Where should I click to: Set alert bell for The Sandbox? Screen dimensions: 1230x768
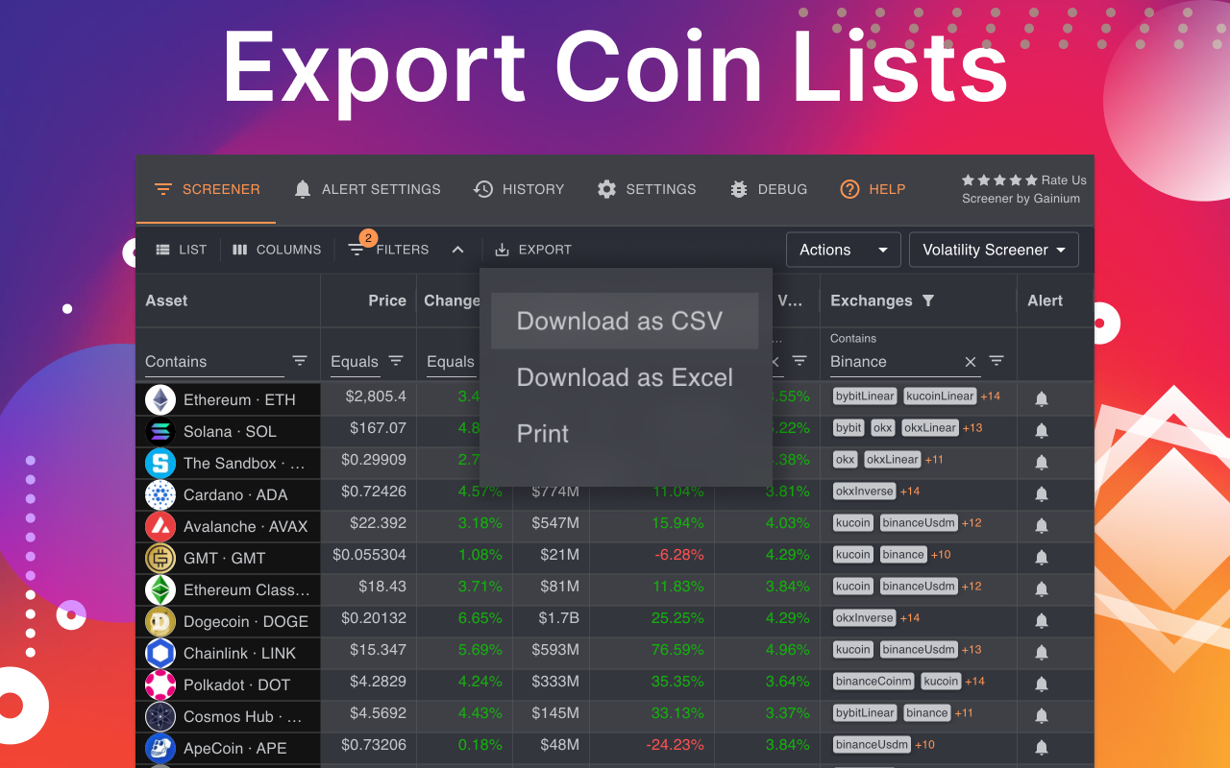(1042, 463)
